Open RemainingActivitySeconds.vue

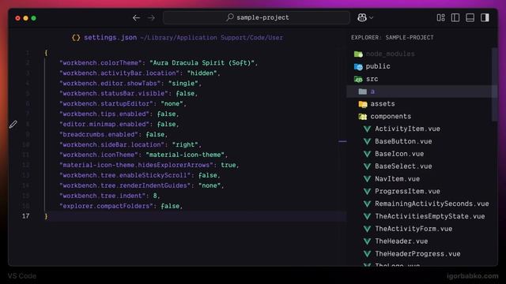pyautogui.click(x=432, y=204)
